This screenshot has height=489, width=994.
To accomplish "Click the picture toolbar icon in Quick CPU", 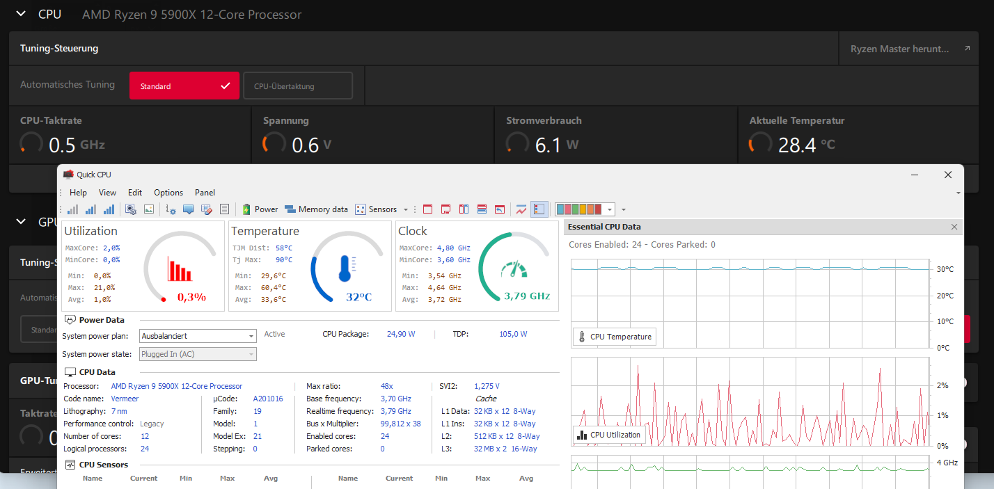I will tap(149, 209).
